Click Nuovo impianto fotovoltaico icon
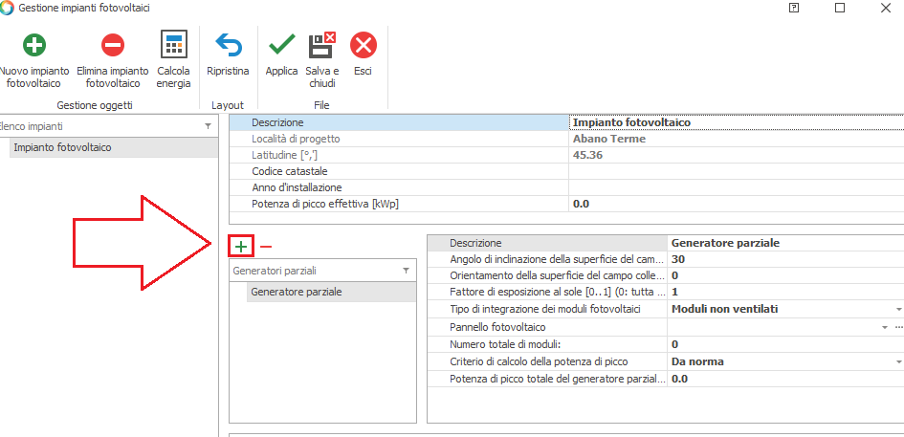904x437 pixels. (33, 45)
